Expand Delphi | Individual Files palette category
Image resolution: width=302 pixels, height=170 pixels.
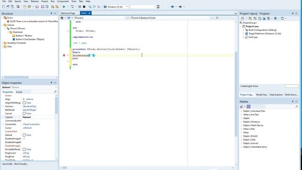click(242, 111)
